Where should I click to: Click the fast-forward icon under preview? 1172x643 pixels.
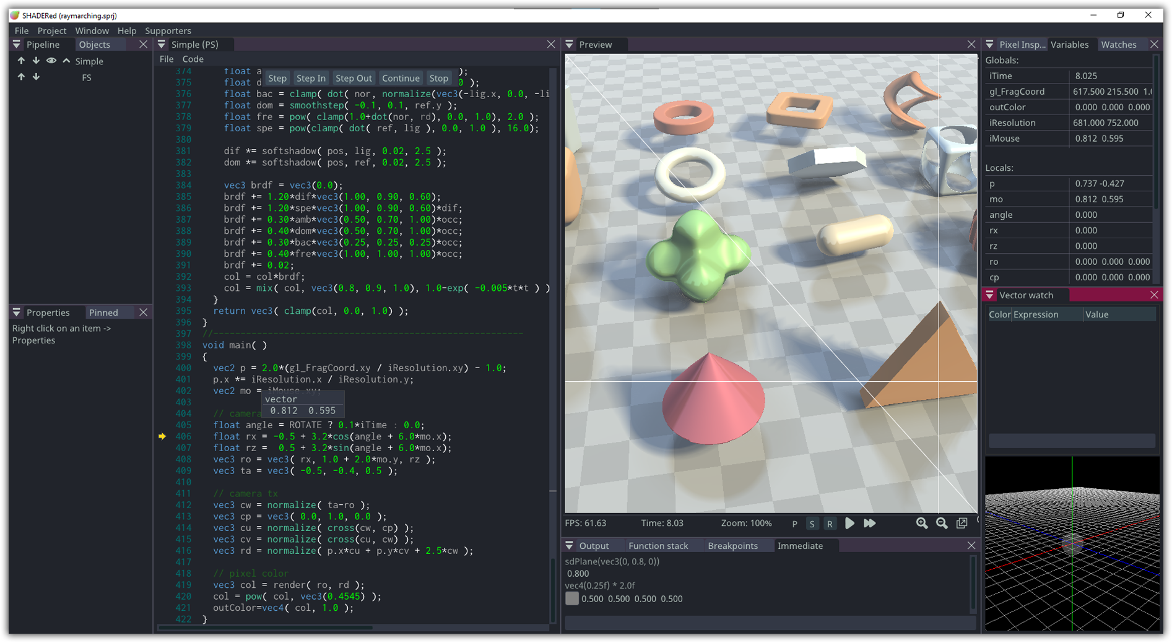pyautogui.click(x=869, y=524)
